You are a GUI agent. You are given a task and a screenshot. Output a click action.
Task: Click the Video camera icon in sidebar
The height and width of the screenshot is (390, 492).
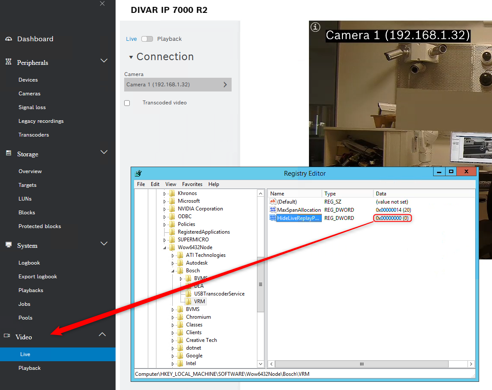[x=7, y=335]
